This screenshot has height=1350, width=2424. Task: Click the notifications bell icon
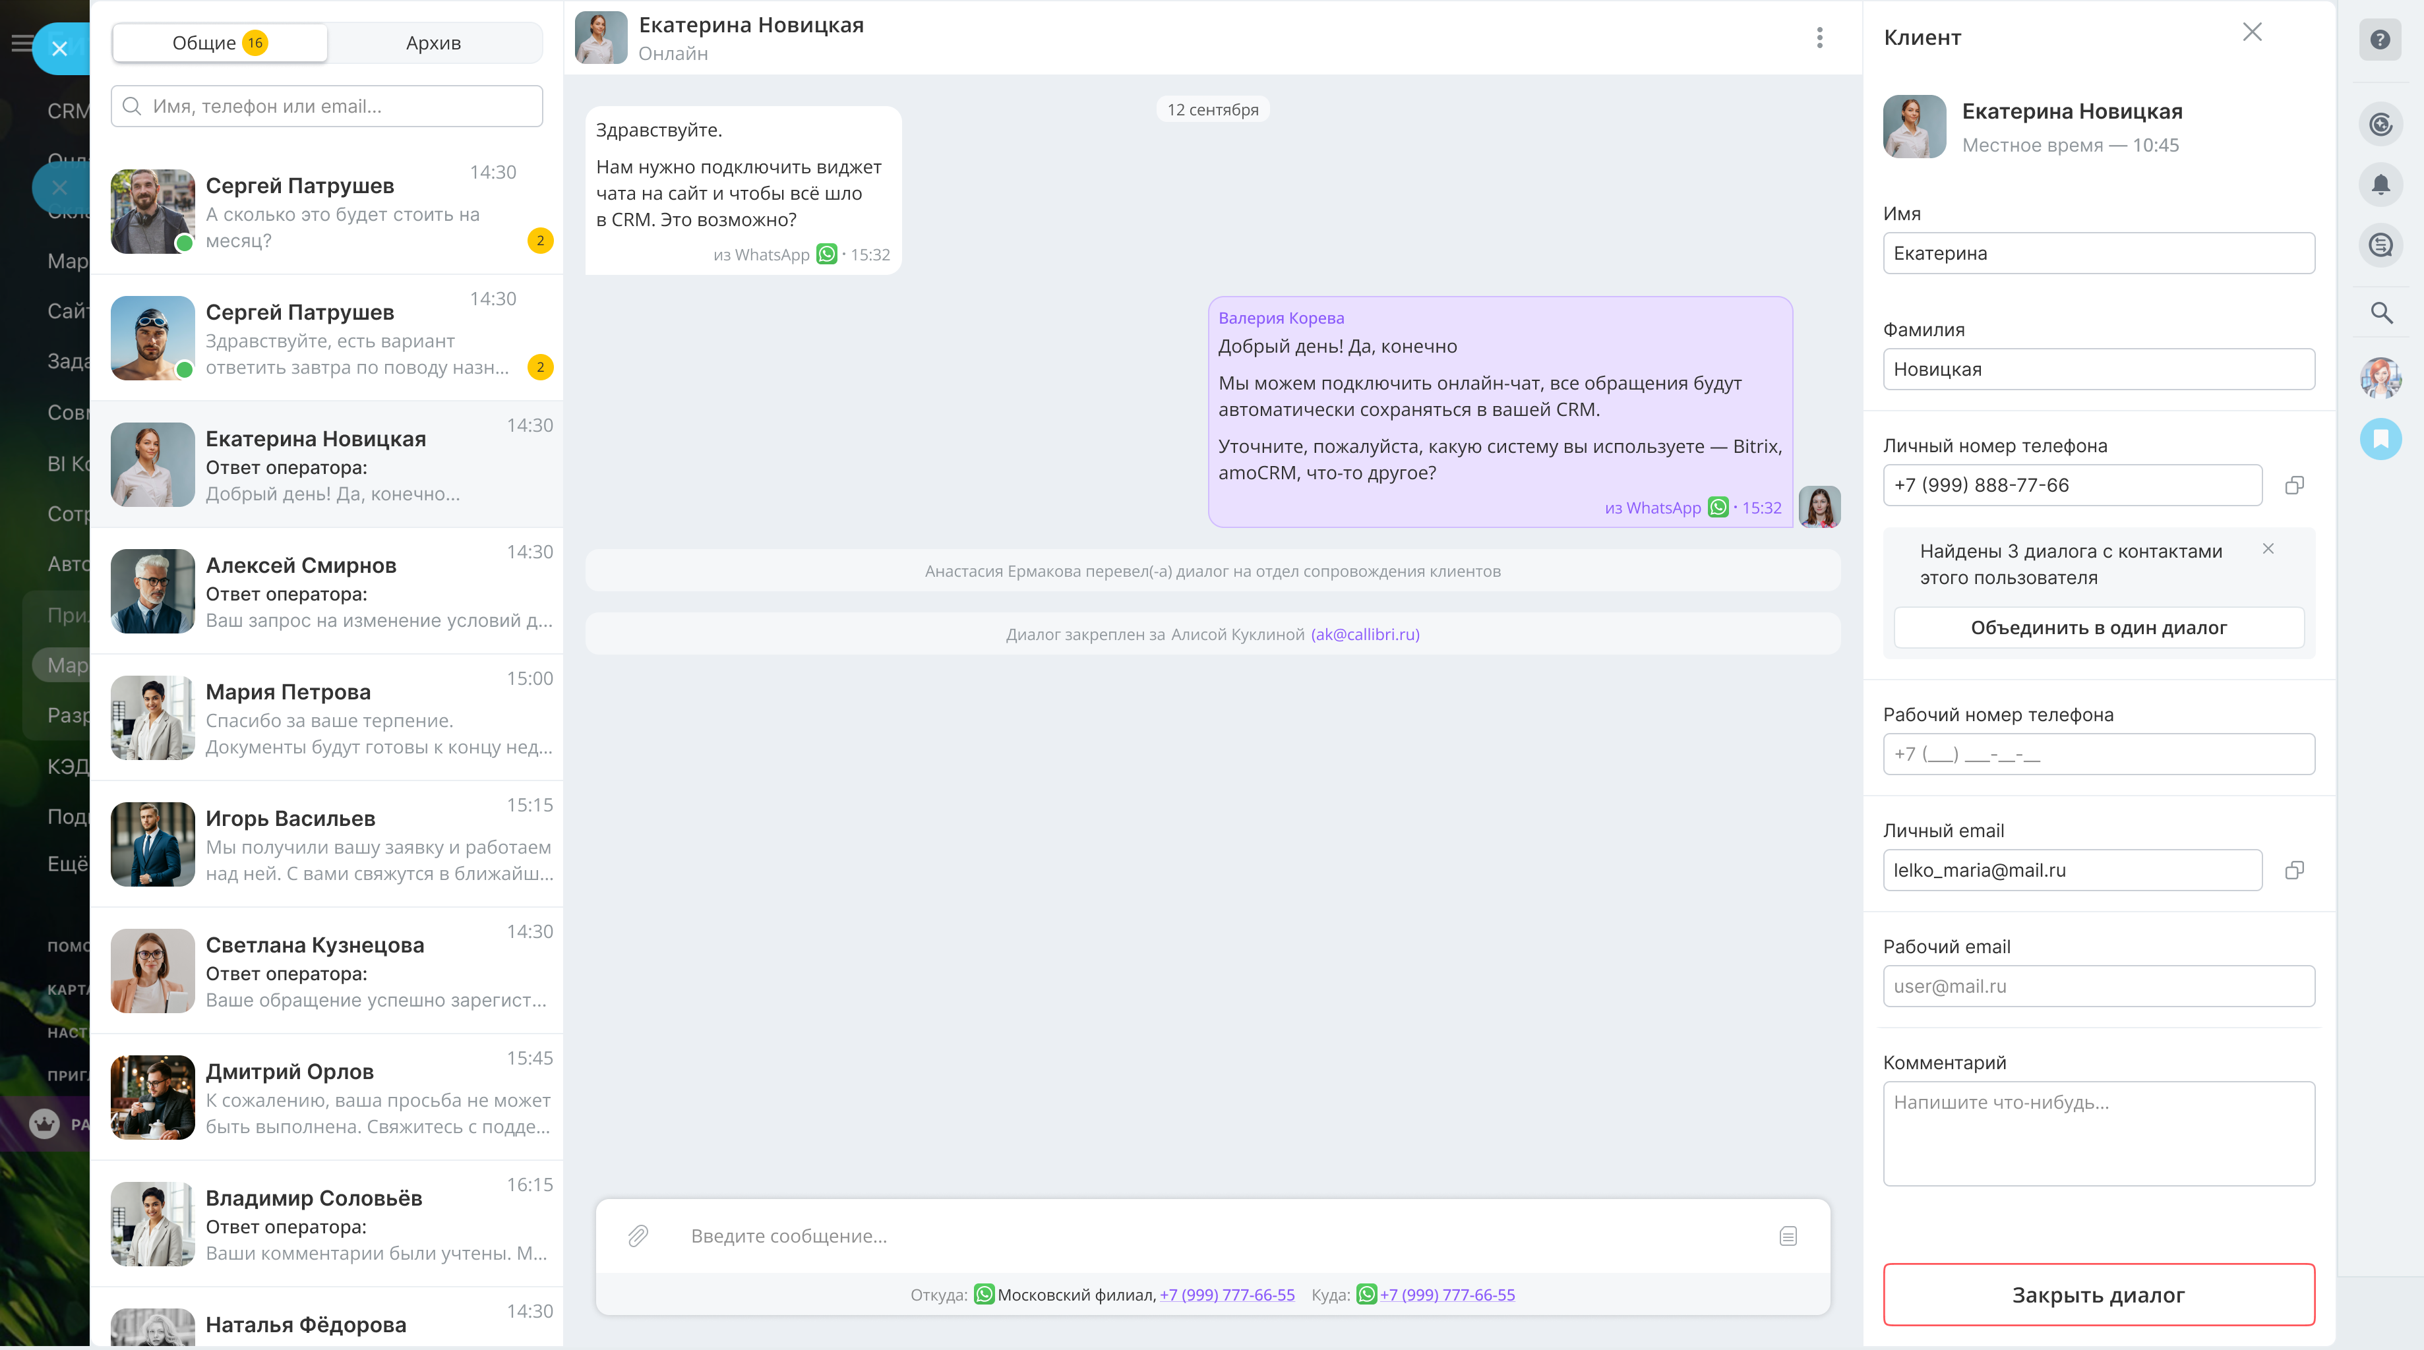click(2380, 185)
